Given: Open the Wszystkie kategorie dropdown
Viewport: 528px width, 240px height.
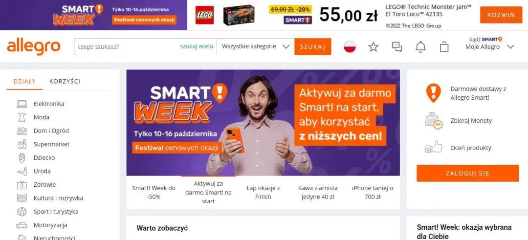Looking at the screenshot, I should click(x=256, y=46).
